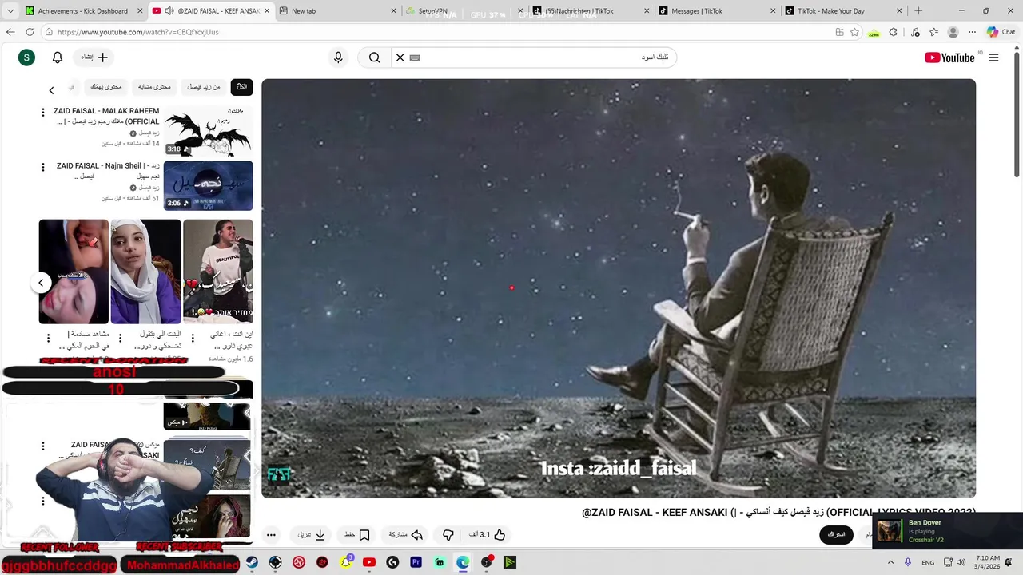Open Najm Sheil video thumbnail

click(208, 185)
